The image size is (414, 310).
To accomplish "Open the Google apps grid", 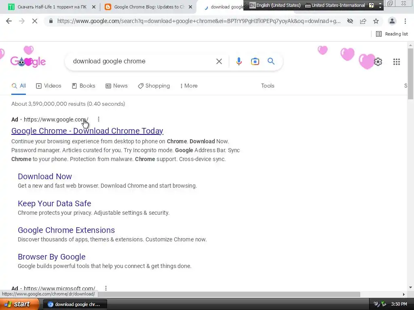I will [397, 62].
